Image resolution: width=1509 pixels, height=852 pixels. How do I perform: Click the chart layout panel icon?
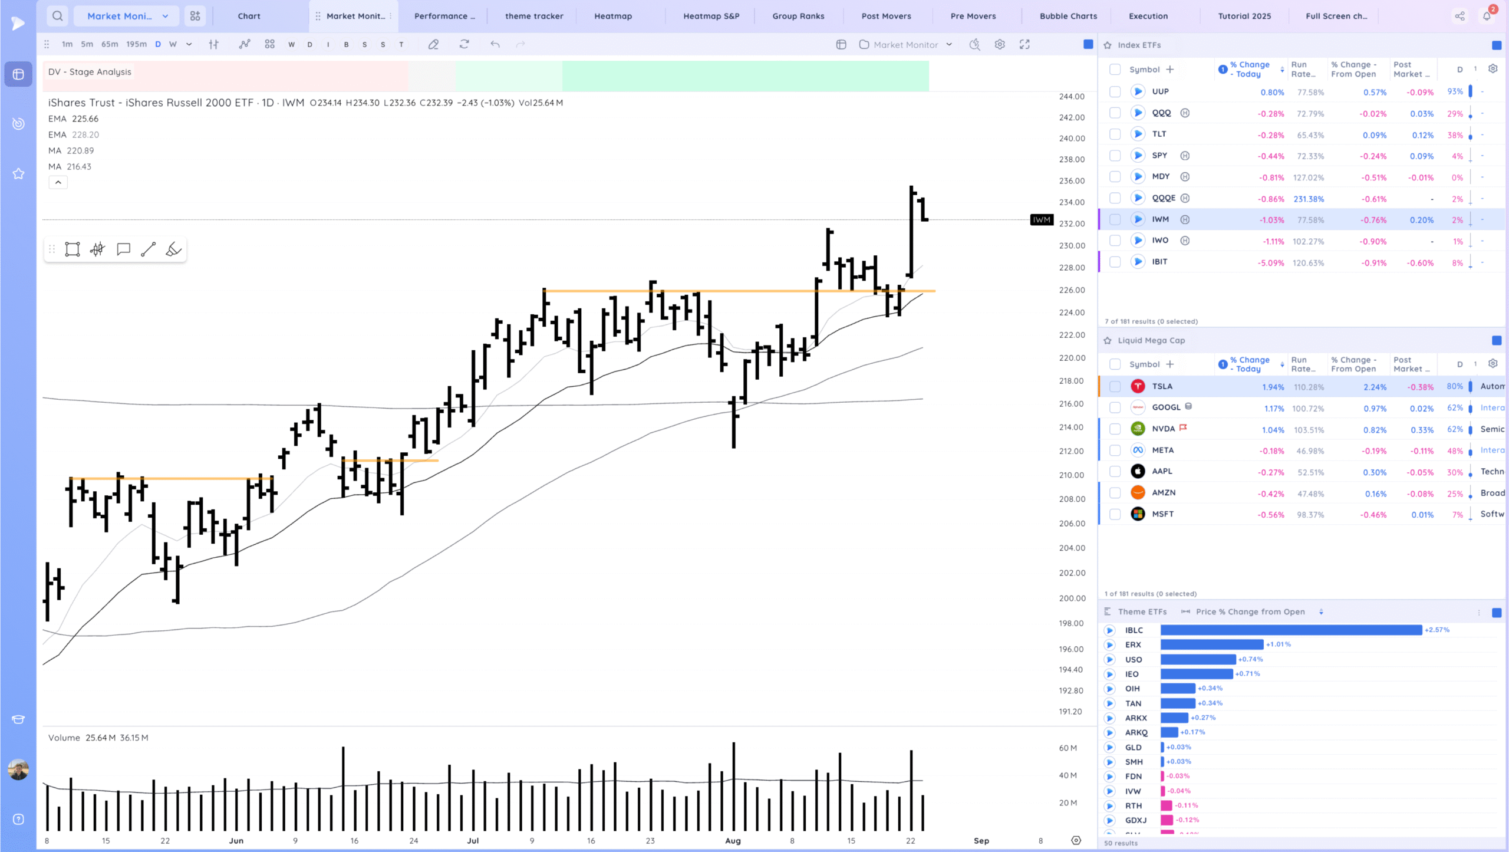click(841, 44)
